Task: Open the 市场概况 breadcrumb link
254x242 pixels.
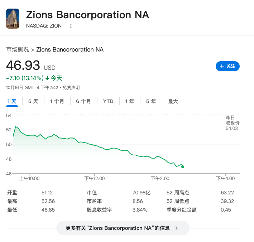Action: tap(18, 49)
